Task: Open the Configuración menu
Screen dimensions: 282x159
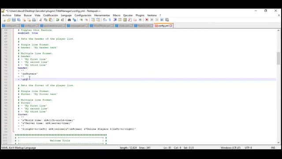Action: pyautogui.click(x=83, y=15)
